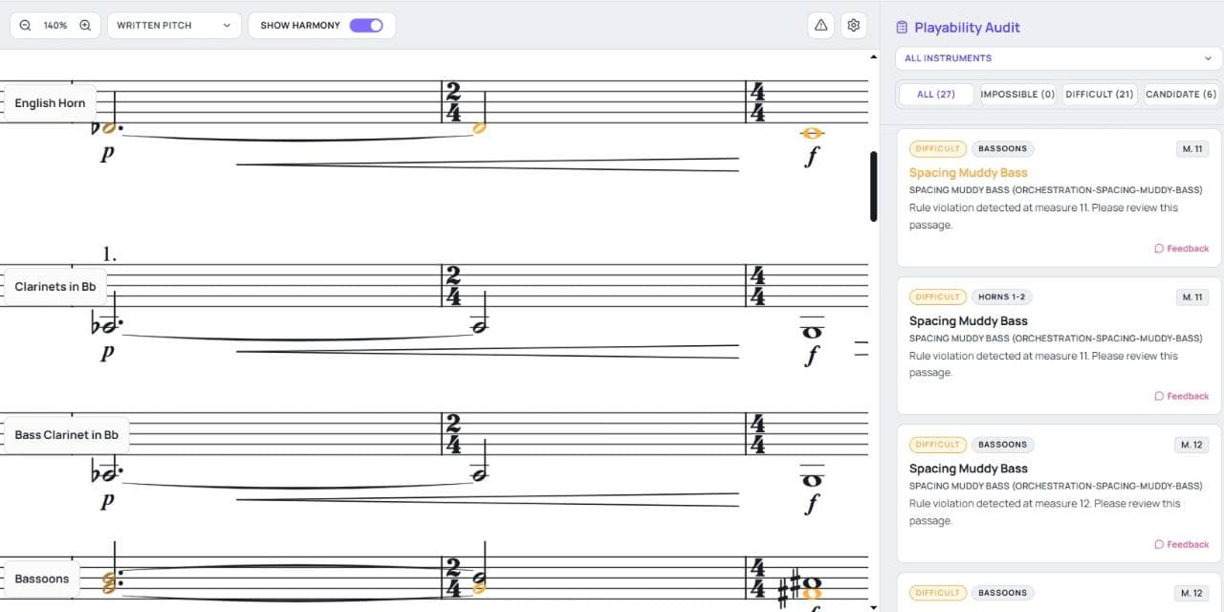Click the Clarinets in Bb staff label

55,287
